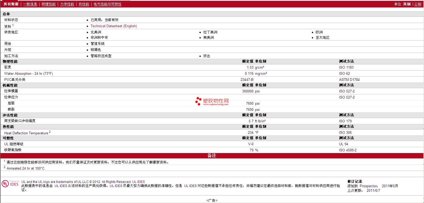Click ISO 4589-2 test method
This screenshot has height=203, width=424.
coord(348,150)
